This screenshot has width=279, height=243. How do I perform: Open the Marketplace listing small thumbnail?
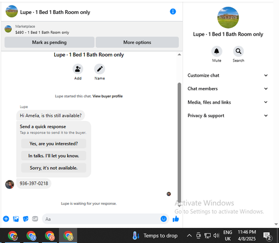pyautogui.click(x=8, y=29)
